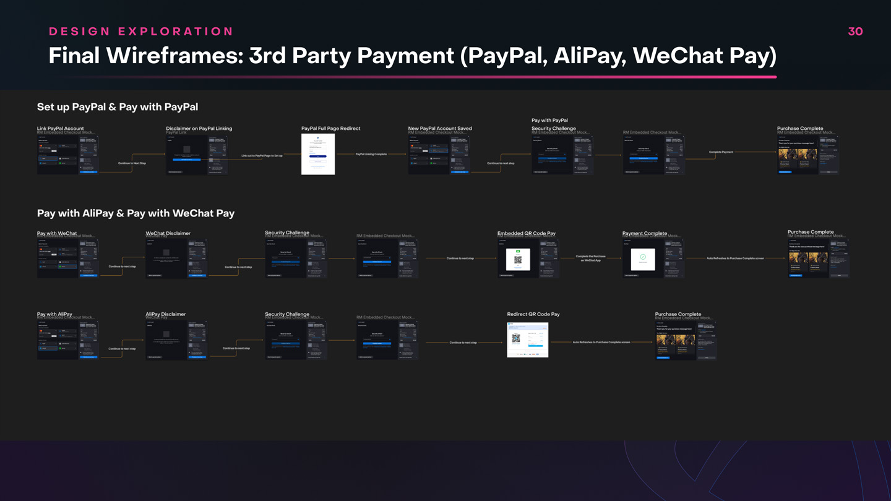The width and height of the screenshot is (891, 501).
Task: Click WeChat row 'Auto Refreshes to Purchase Complete screen'
Action: 735,259
